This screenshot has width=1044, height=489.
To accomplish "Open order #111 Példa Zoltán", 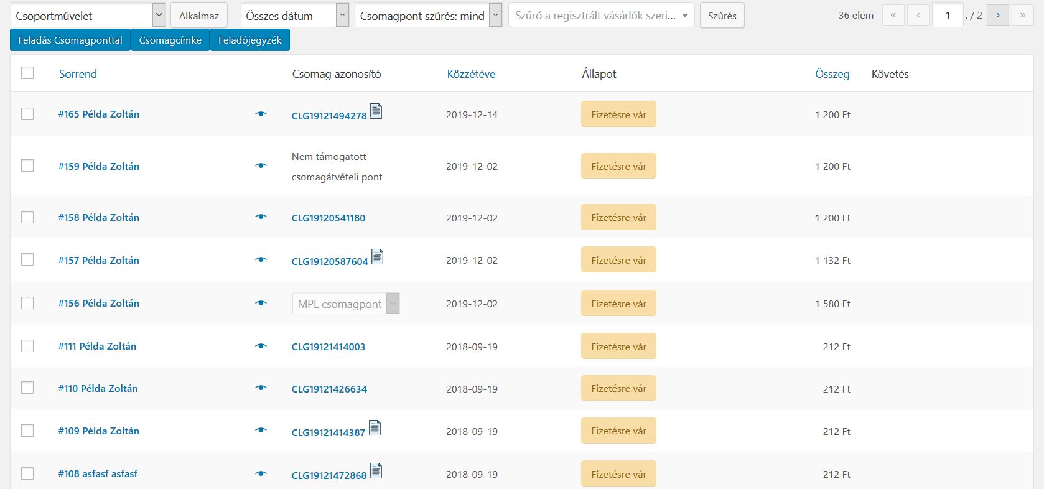I will point(97,346).
